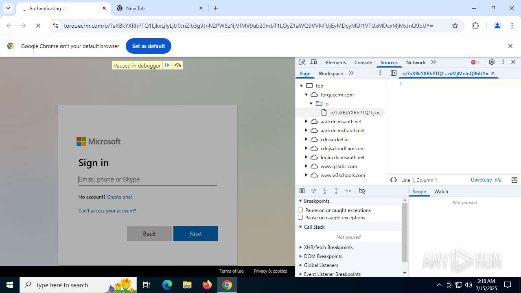Click the Back button on sign in
This screenshot has width=521, height=293.
point(149,234)
